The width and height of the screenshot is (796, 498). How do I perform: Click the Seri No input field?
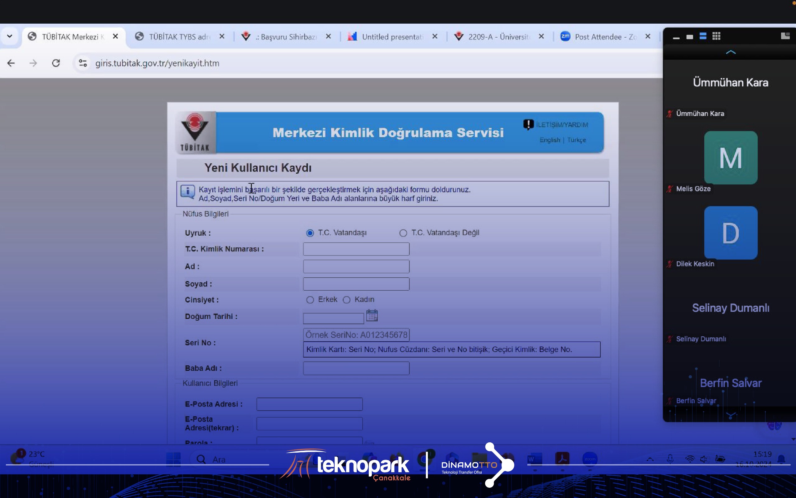pyautogui.click(x=356, y=334)
